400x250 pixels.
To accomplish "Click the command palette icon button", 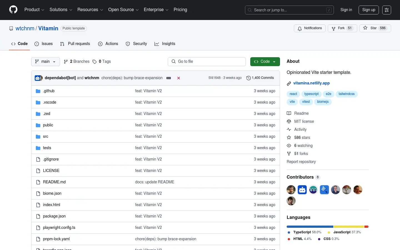I will pos(386,10).
